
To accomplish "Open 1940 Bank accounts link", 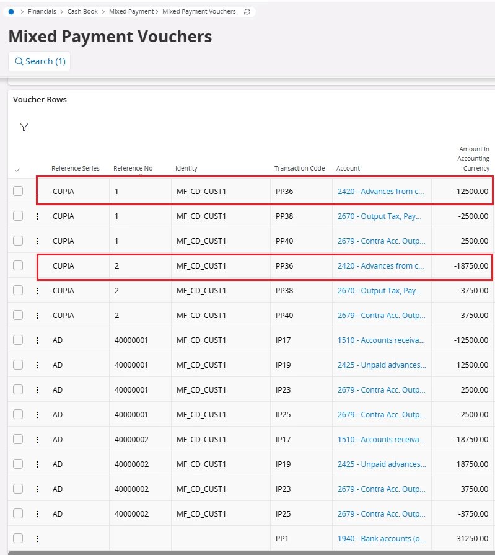I will click(382, 539).
